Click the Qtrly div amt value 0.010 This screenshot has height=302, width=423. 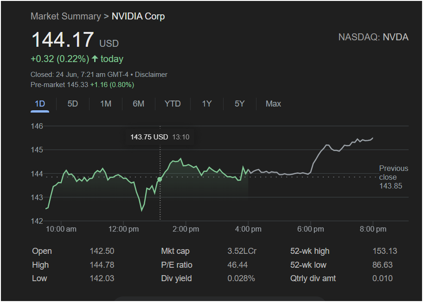(x=383, y=278)
